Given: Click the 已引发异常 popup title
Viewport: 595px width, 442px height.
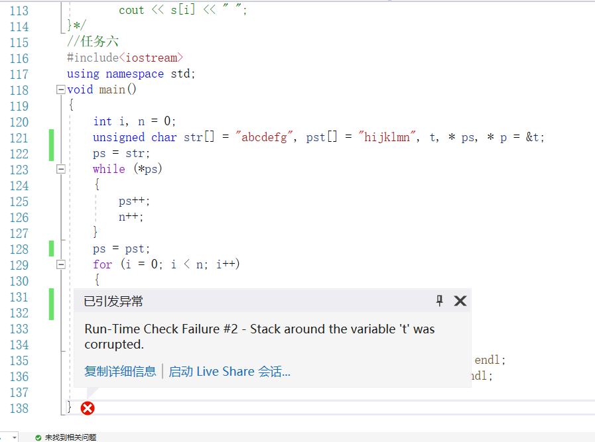Looking at the screenshot, I should tap(113, 302).
